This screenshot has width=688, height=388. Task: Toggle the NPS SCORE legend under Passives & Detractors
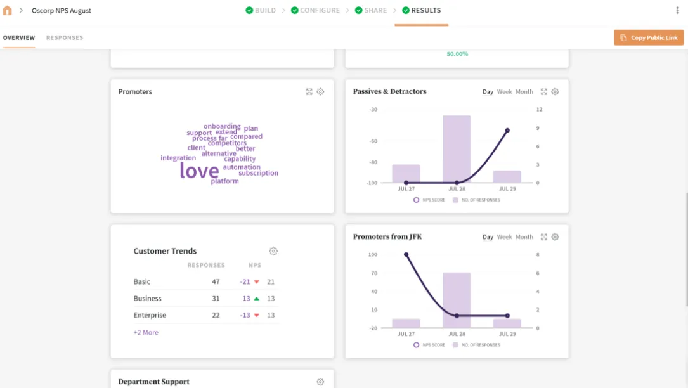tap(426, 200)
